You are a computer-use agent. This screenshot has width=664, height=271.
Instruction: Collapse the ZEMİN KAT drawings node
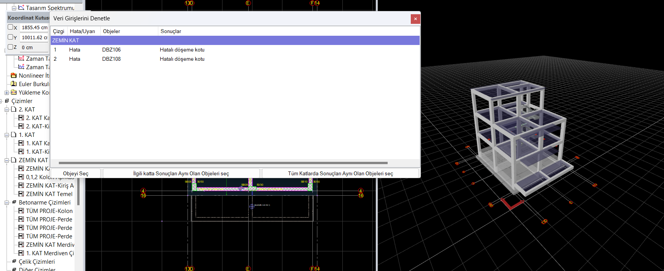(7, 160)
